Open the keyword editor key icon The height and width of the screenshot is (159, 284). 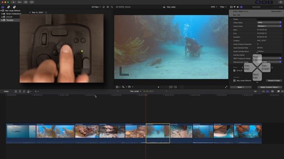pos(20,2)
